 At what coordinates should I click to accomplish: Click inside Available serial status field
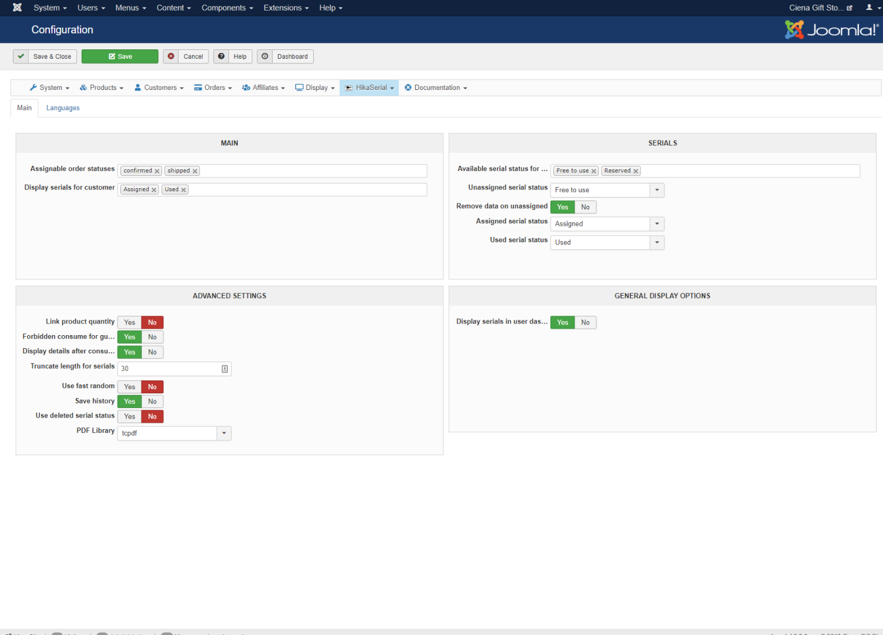[705, 171]
